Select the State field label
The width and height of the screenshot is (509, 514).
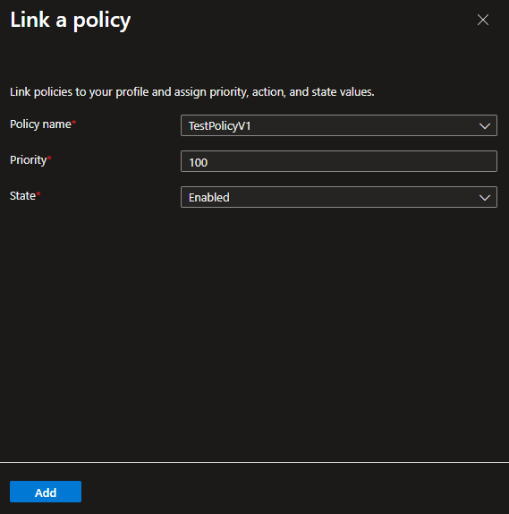click(22, 196)
